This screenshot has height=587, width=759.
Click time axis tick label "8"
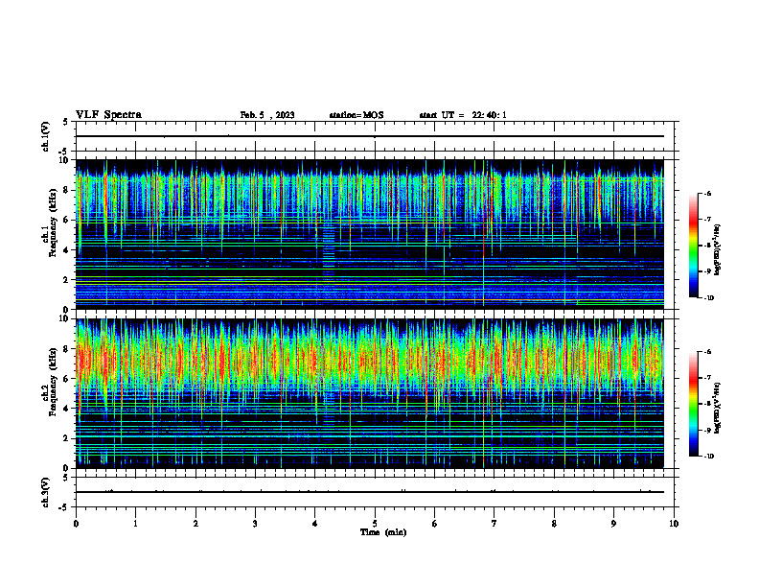coord(554,524)
